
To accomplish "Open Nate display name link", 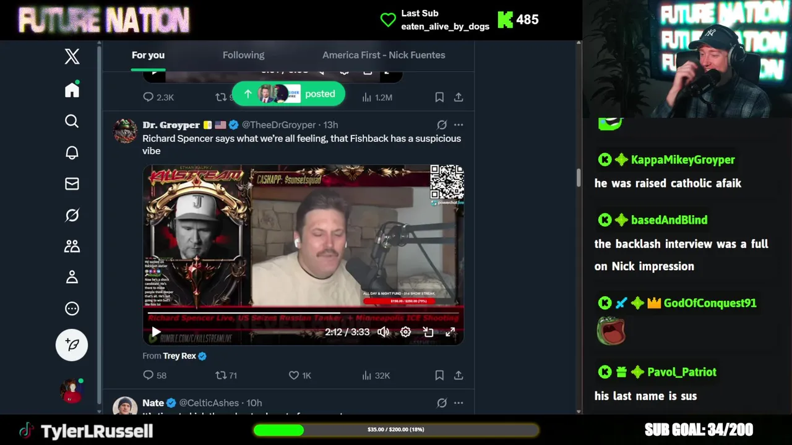I will [153, 403].
